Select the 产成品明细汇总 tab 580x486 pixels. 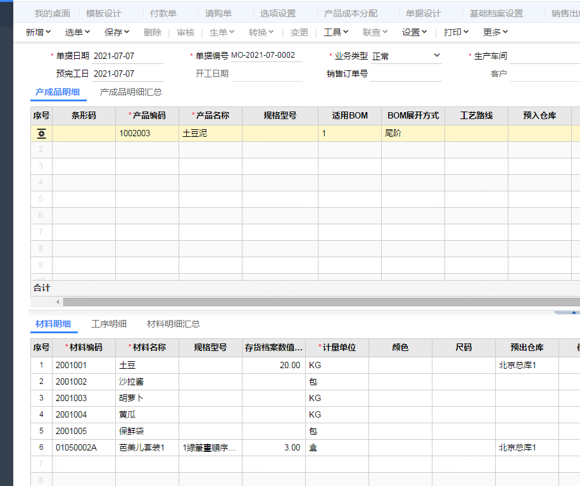(x=131, y=92)
